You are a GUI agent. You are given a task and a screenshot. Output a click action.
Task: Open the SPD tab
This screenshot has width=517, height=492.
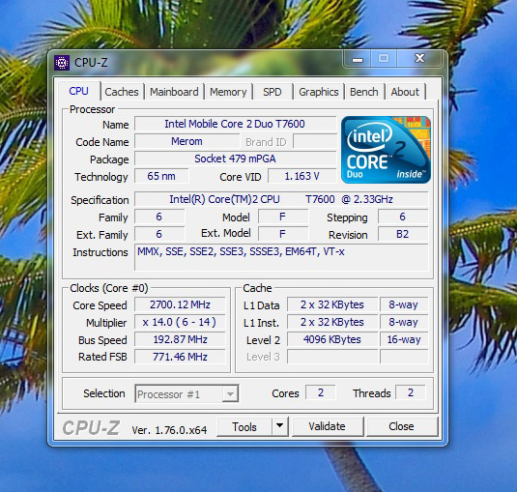coord(273,92)
